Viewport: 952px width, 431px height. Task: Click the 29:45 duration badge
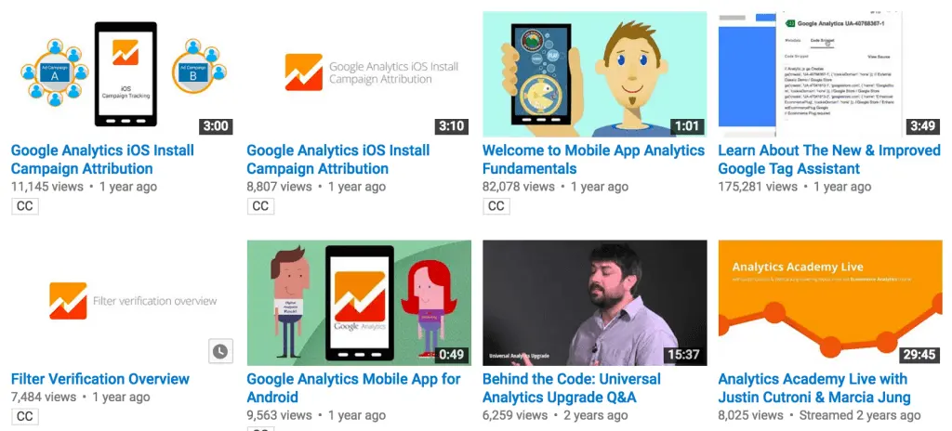click(x=919, y=355)
